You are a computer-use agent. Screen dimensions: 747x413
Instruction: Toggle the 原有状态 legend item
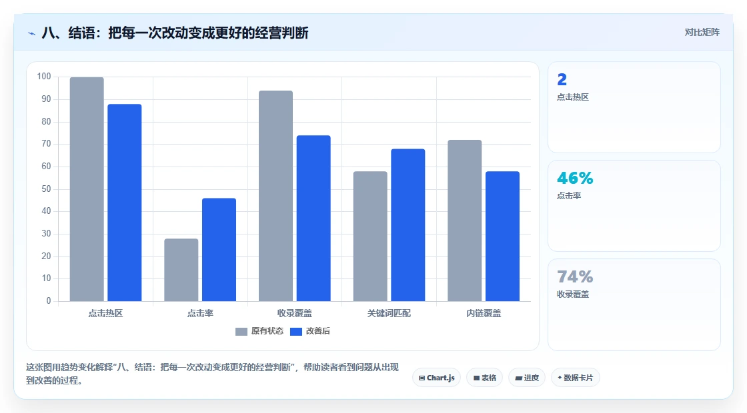click(259, 331)
